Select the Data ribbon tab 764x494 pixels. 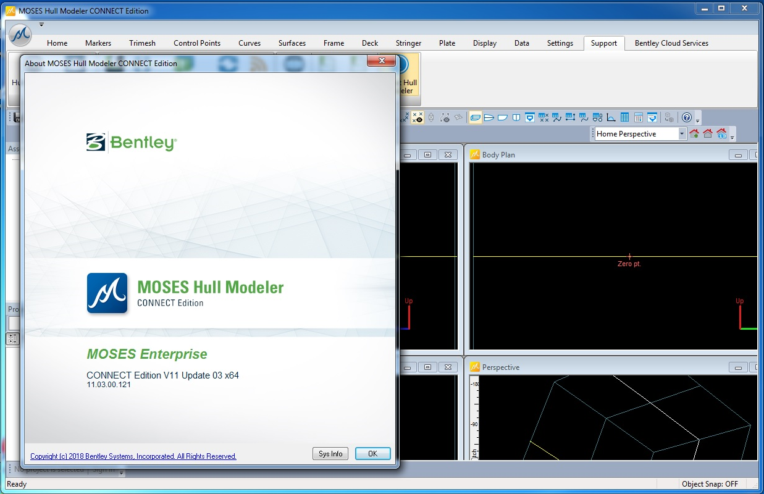(522, 43)
